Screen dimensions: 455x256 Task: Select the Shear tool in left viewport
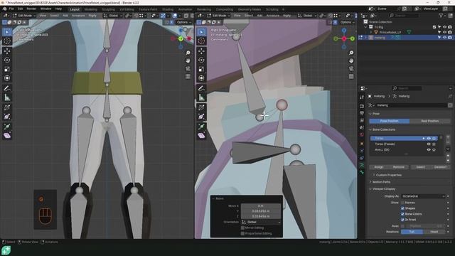click(x=7, y=136)
